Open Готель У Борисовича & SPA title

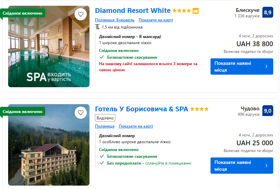(141, 109)
